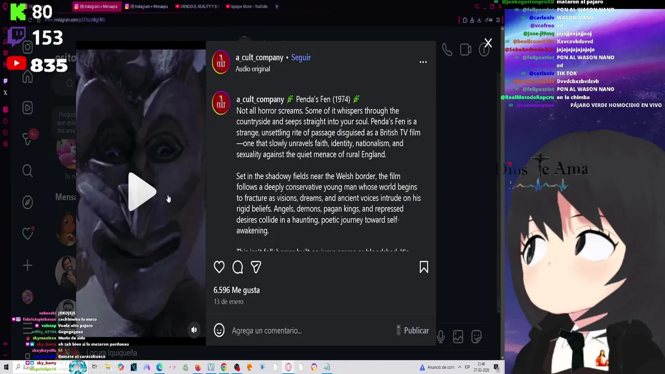The width and height of the screenshot is (665, 374).
Task: Open conversation info in chat header
Action: pyautogui.click(x=484, y=50)
